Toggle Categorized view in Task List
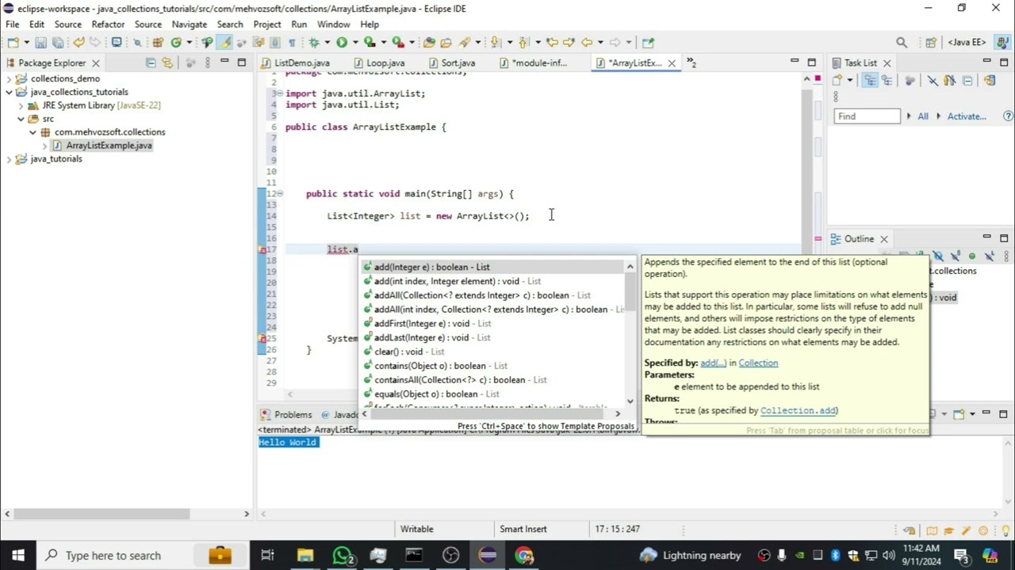1015x570 pixels. (870, 80)
